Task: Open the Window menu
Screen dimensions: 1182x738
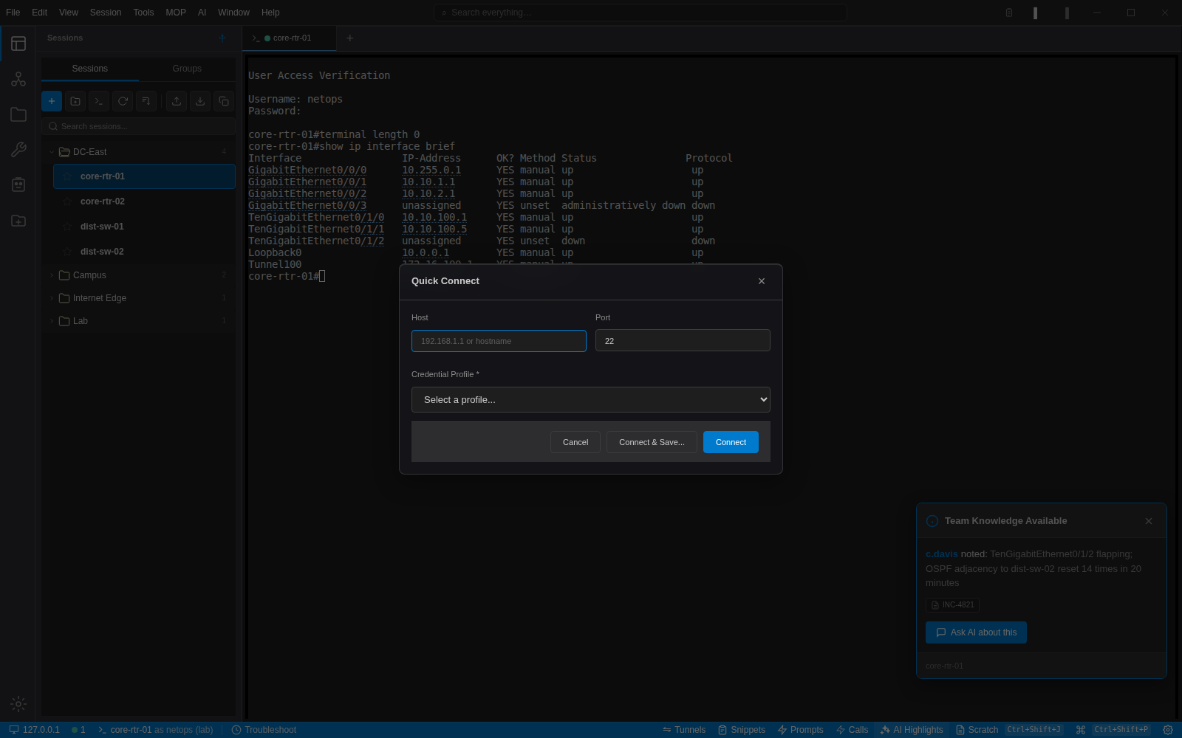Action: (233, 13)
